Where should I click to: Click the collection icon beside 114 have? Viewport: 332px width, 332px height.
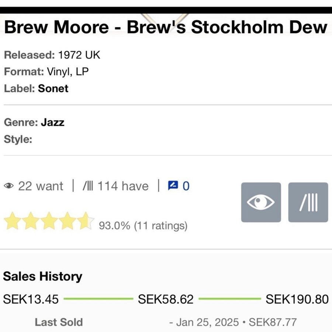pos(88,186)
